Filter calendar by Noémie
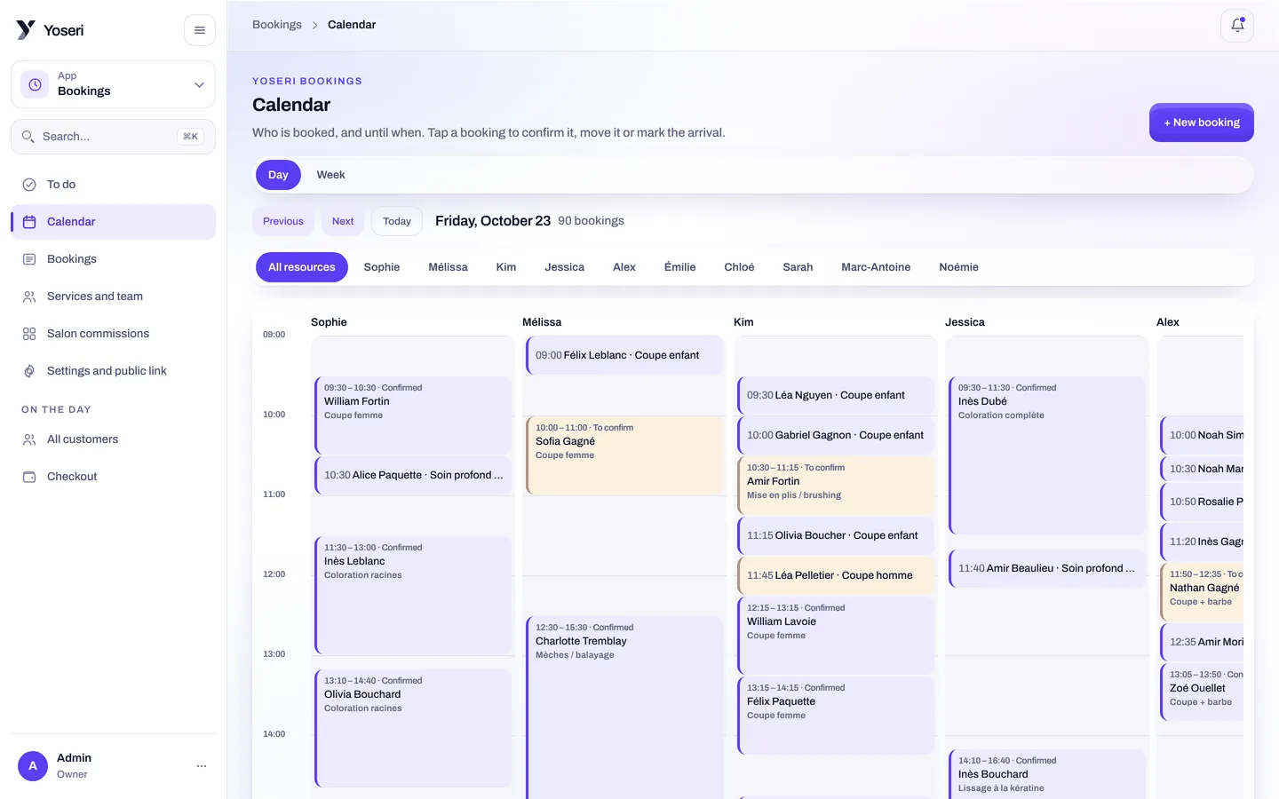Image resolution: width=1279 pixels, height=799 pixels. [958, 267]
